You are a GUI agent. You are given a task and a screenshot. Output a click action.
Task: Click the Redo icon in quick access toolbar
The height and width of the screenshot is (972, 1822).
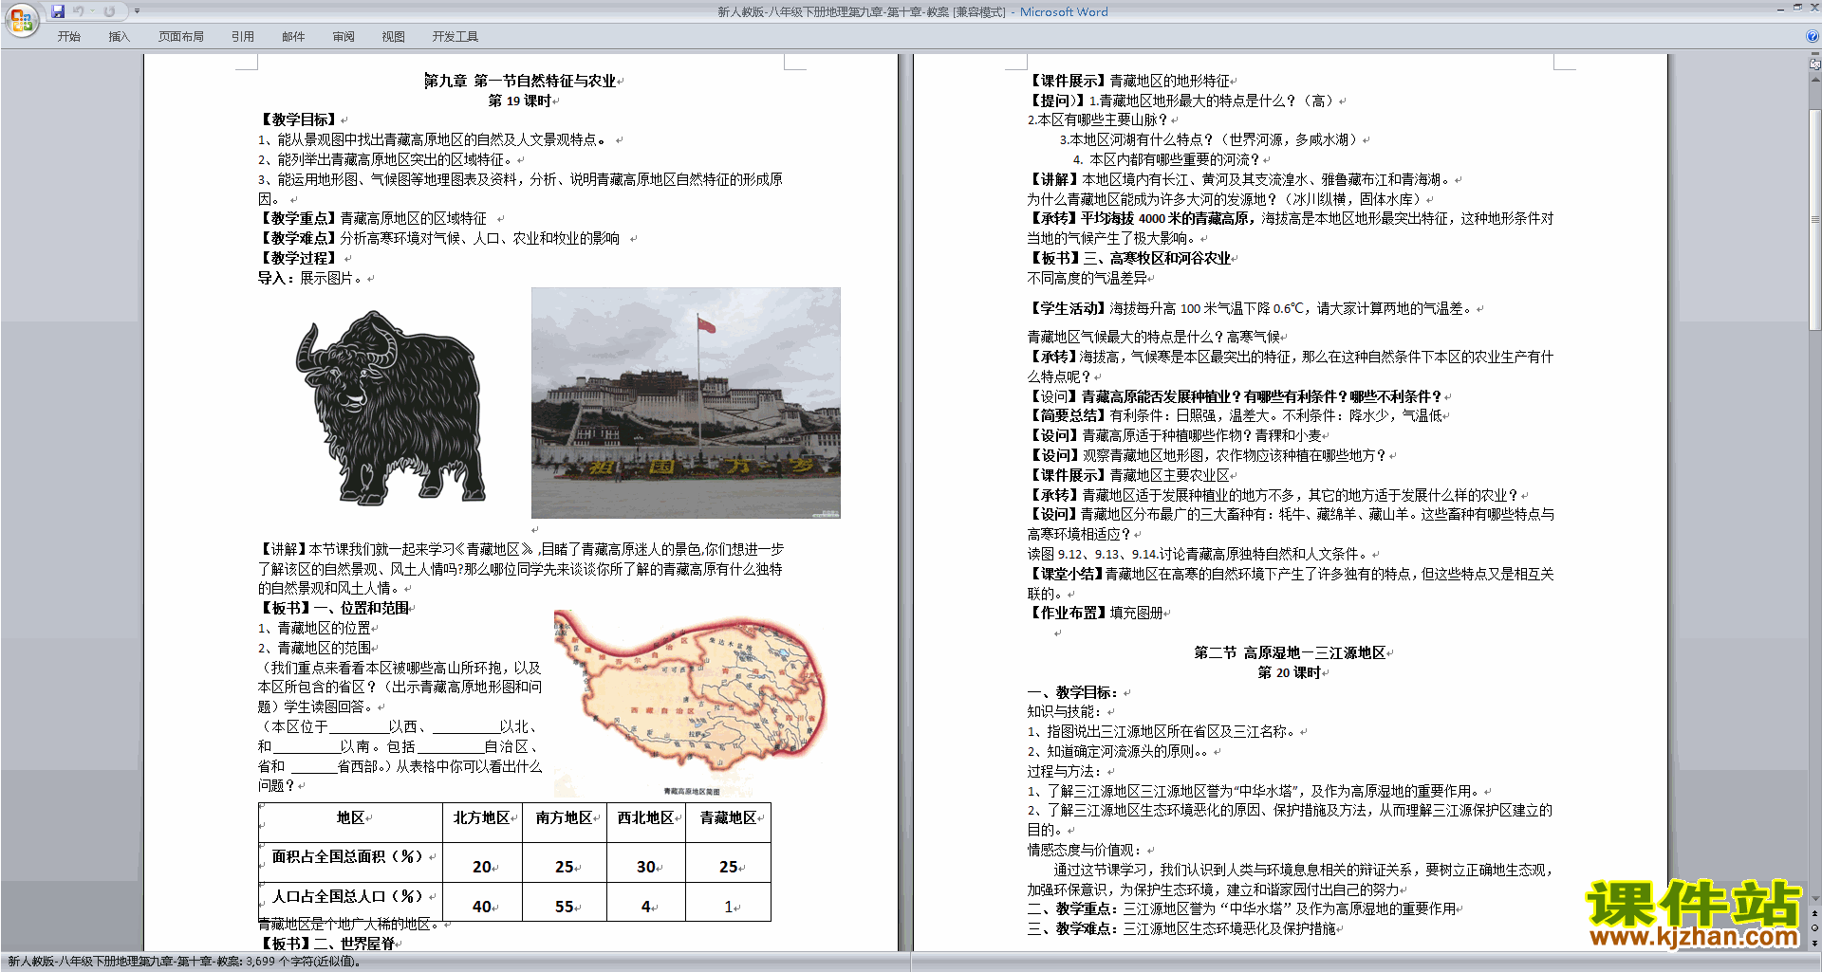tap(109, 11)
